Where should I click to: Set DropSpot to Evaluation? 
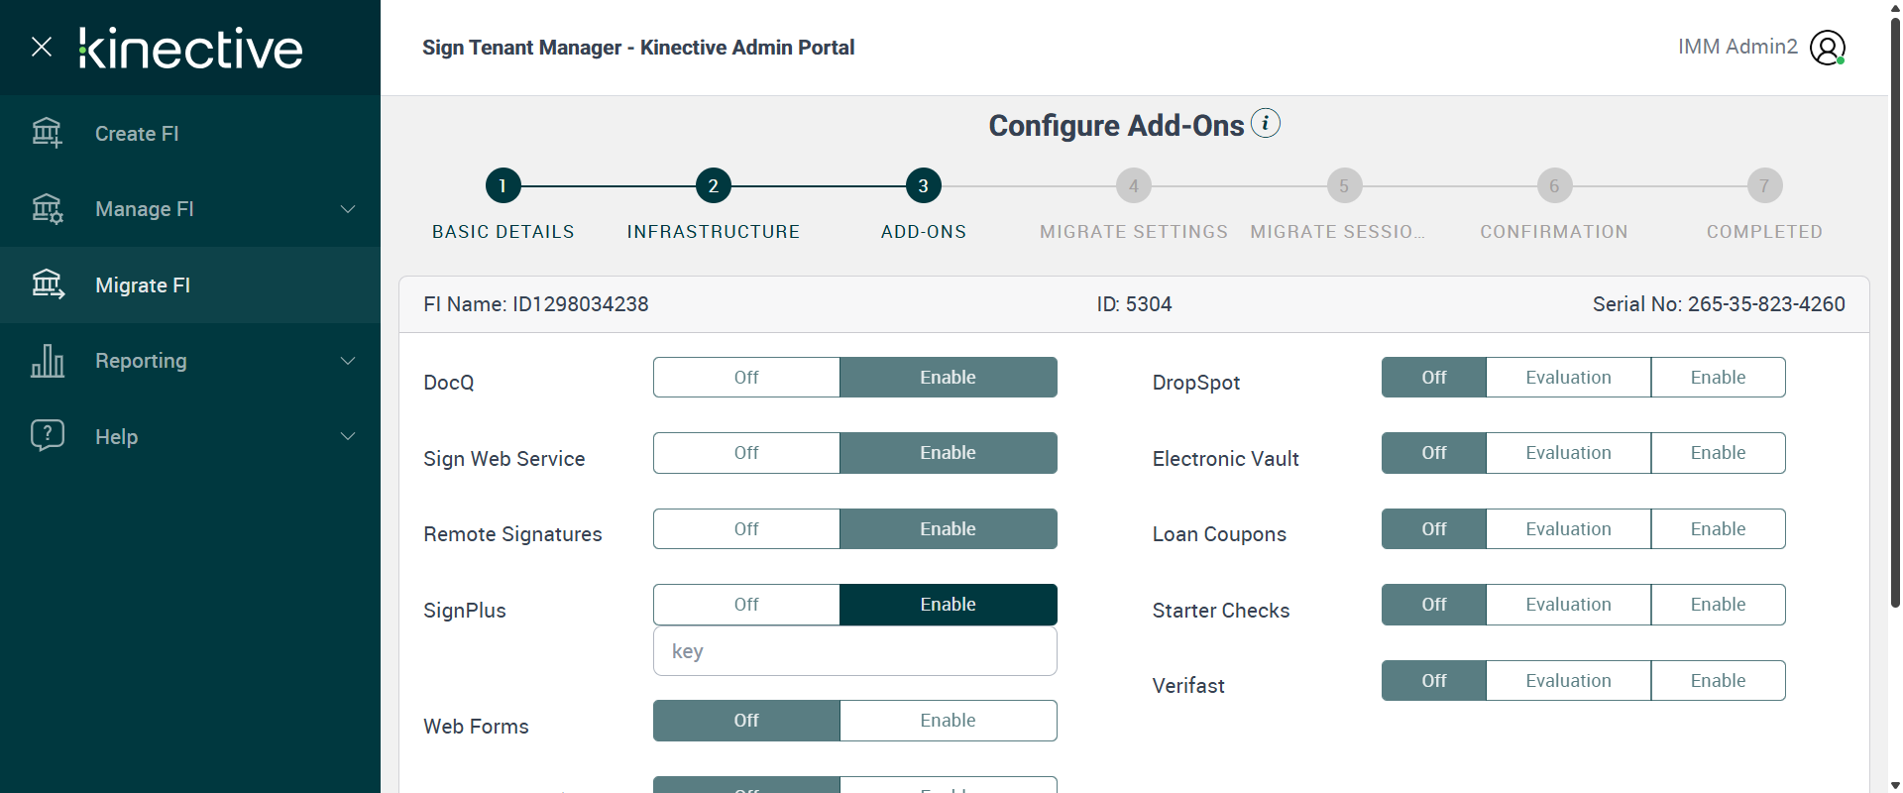pyautogui.click(x=1568, y=378)
